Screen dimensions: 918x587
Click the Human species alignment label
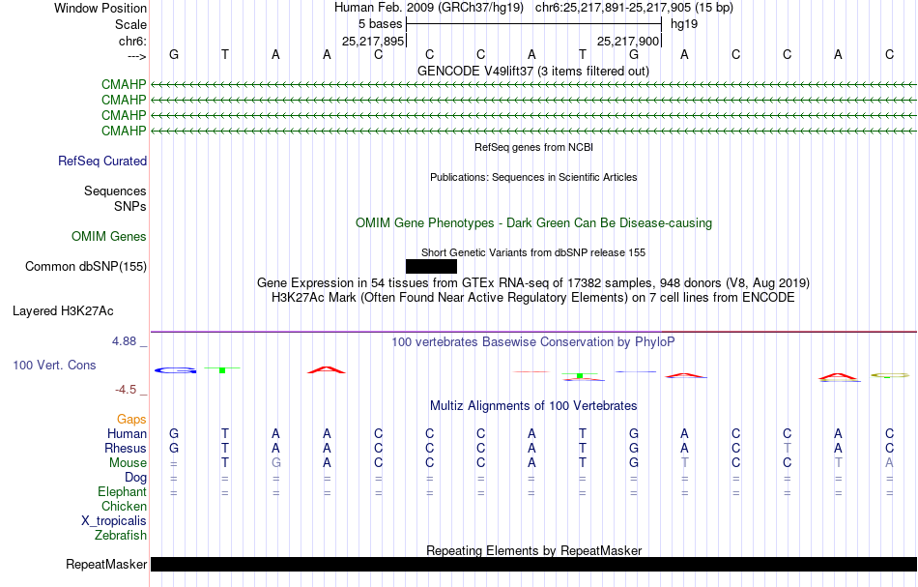tap(127, 433)
